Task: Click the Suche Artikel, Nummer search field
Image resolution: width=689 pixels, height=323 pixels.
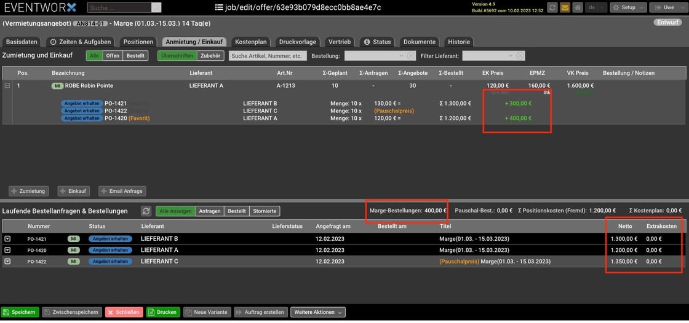Action: pyautogui.click(x=268, y=56)
